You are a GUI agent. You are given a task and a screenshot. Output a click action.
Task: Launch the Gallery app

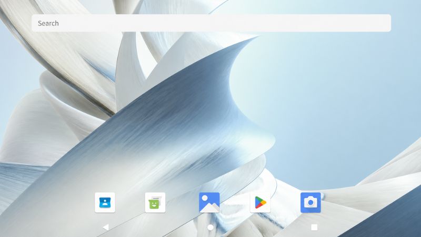[209, 203]
